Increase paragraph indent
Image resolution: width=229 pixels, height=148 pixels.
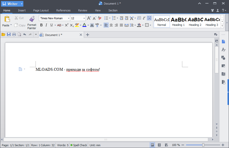tap(127, 18)
